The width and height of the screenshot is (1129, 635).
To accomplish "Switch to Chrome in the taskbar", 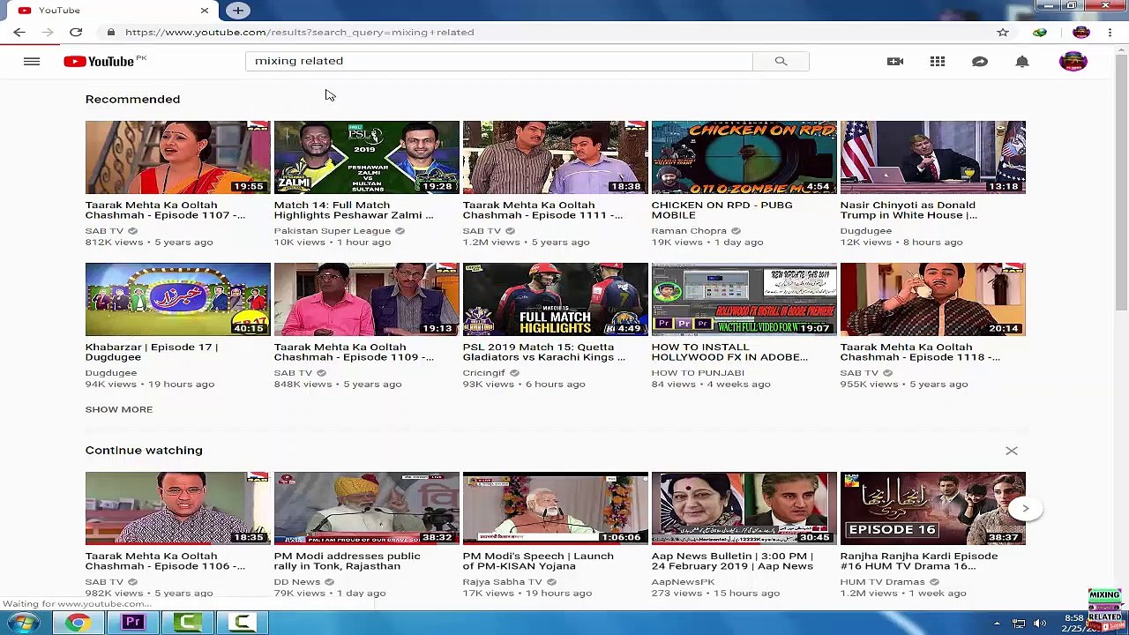I will tap(78, 624).
